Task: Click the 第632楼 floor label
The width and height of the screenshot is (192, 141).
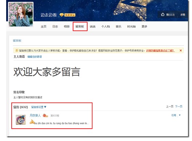Action: (x=55, y=116)
